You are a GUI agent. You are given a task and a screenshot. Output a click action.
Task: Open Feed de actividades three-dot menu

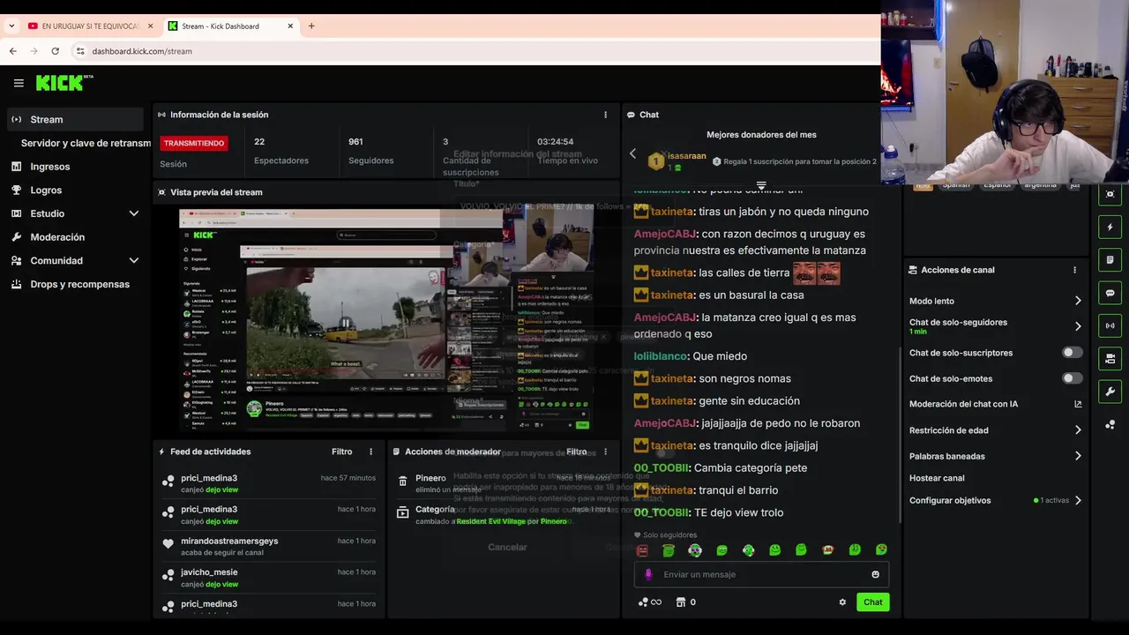click(370, 452)
